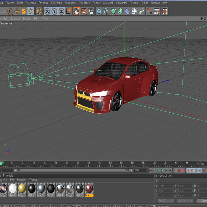The image size is (207, 207).
Task: Click the start frame 0 F field
Action: coord(6,170)
